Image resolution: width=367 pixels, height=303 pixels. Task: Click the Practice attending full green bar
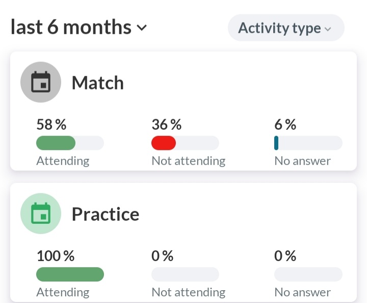[70, 274]
